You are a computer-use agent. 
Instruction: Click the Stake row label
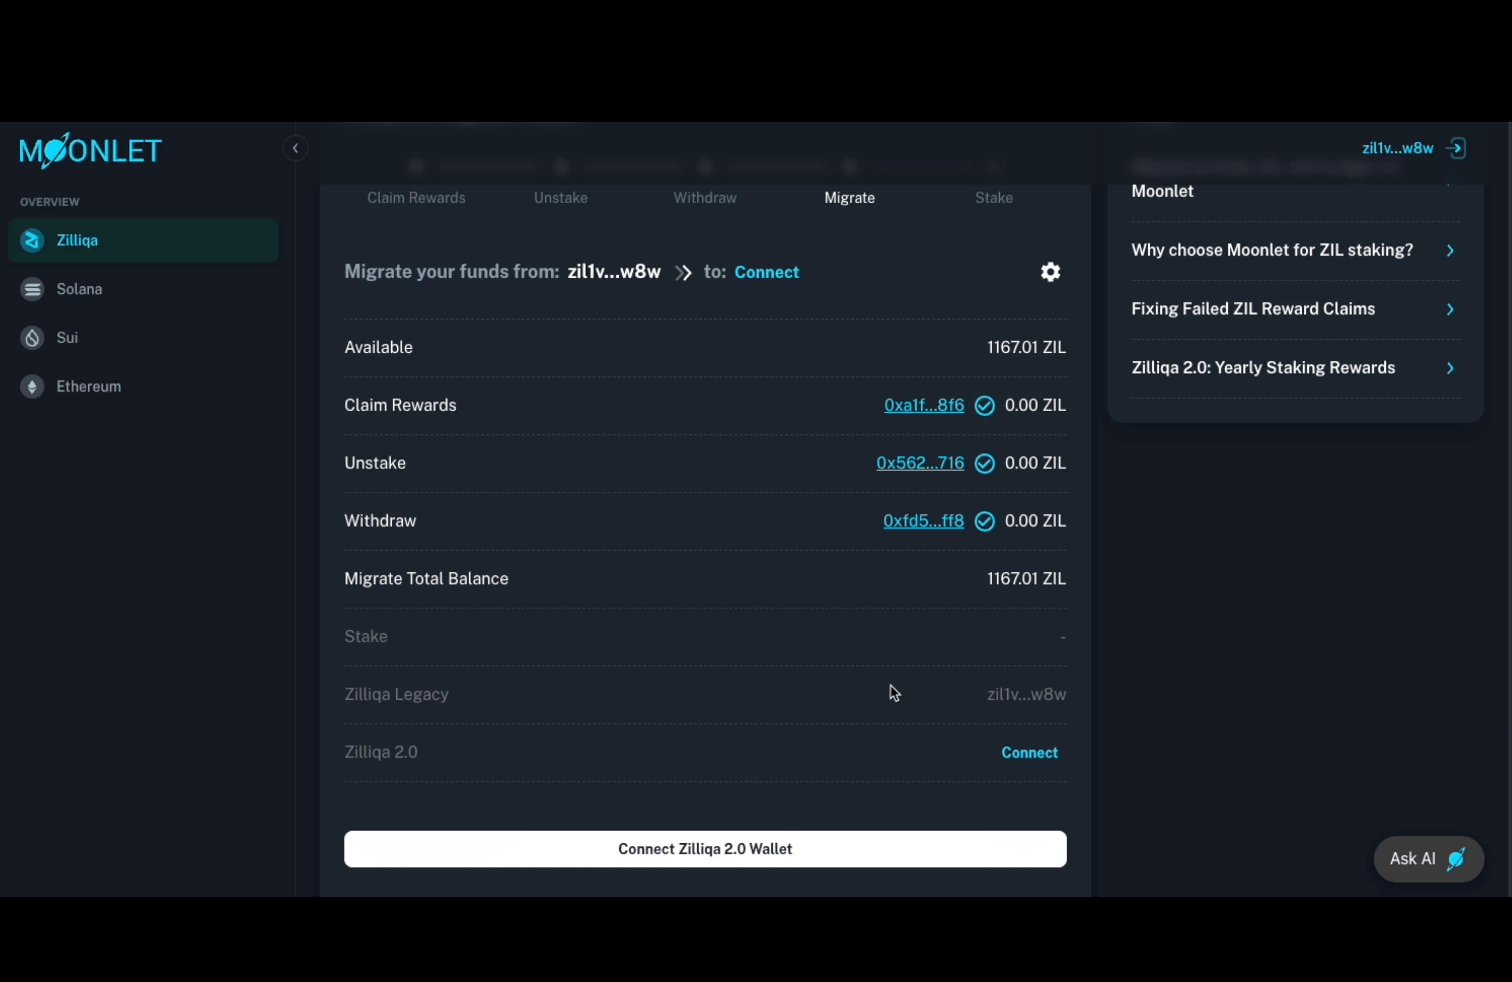point(366,636)
